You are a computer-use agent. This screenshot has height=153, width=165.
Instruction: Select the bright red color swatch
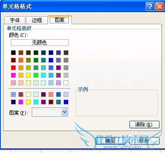tap(13, 68)
